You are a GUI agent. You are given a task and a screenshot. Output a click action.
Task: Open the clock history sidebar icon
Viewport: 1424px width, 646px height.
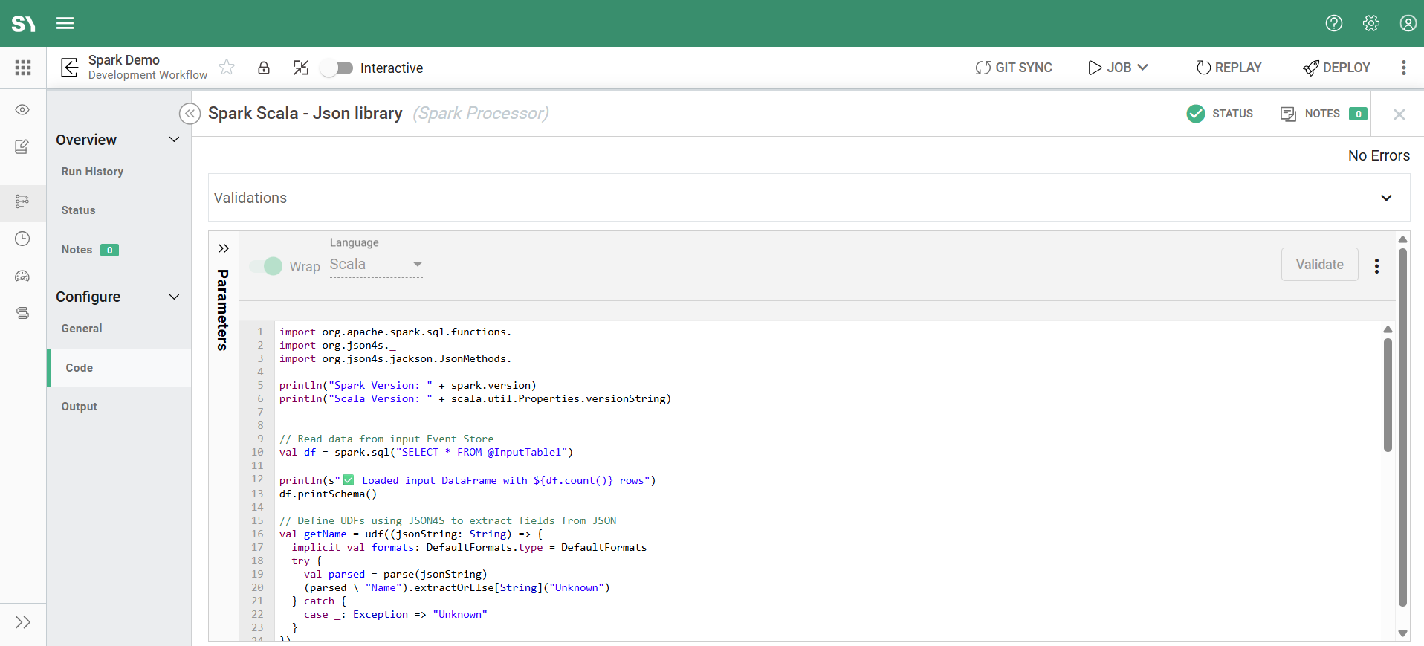pyautogui.click(x=22, y=239)
